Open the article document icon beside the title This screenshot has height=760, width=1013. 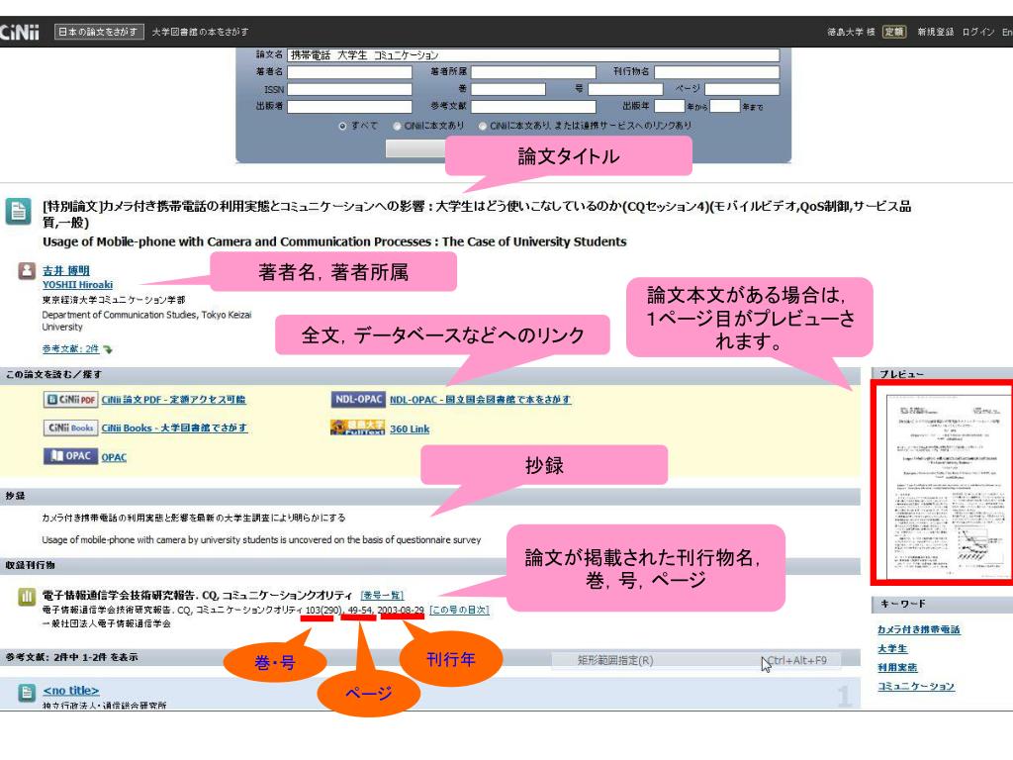pos(18,212)
